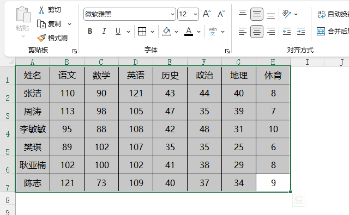Open the font size dropdown showing 12
The width and height of the screenshot is (349, 215).
[x=195, y=14]
